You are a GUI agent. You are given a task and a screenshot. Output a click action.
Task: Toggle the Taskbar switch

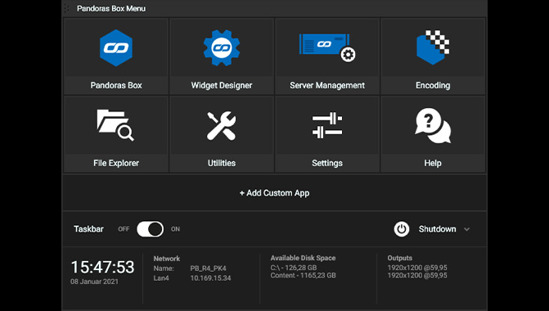[x=151, y=229]
